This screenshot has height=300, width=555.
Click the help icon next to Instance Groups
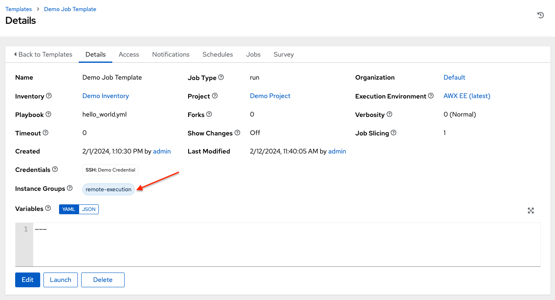coord(70,188)
